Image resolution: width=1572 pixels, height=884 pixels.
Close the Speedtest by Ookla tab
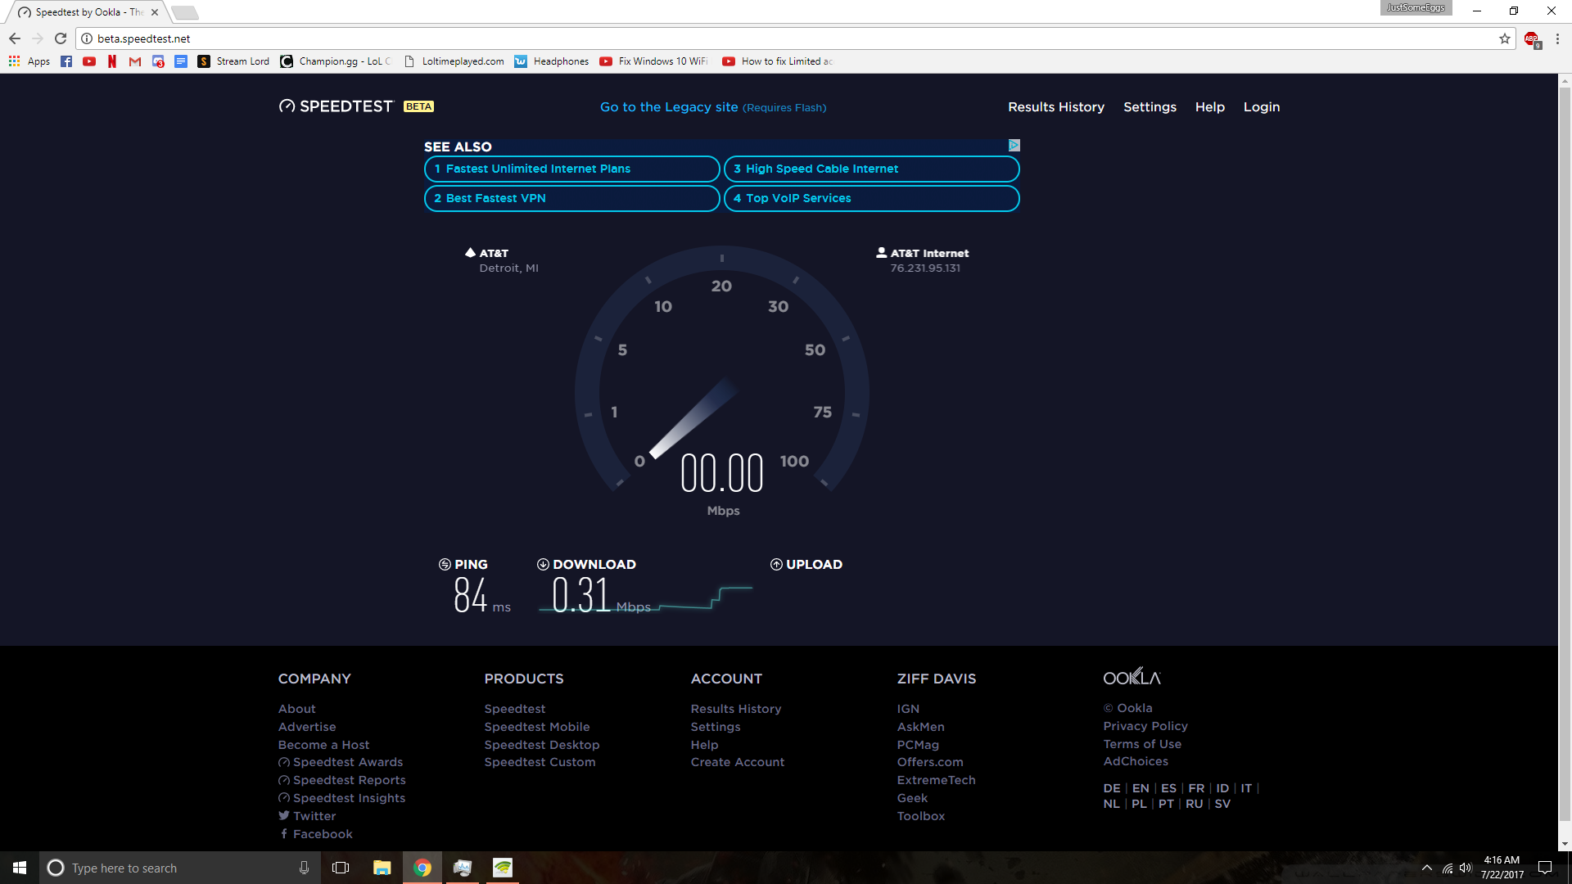[x=155, y=12]
